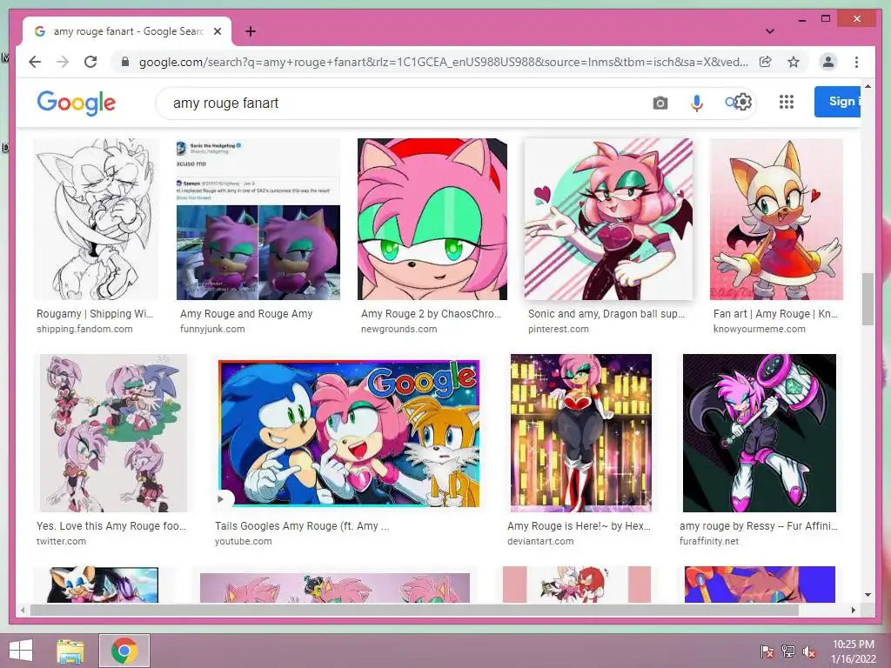Open twitter Amy Rouge sketches thumbnail

click(x=113, y=433)
